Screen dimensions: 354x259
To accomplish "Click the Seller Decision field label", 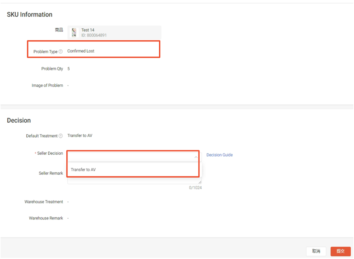I will coord(50,153).
